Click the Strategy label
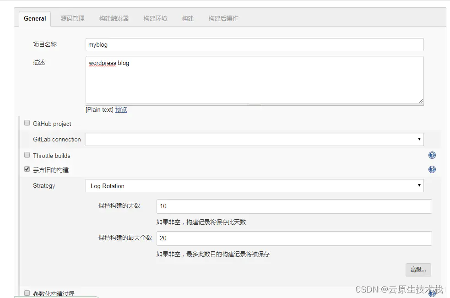The image size is (450, 298). click(44, 186)
